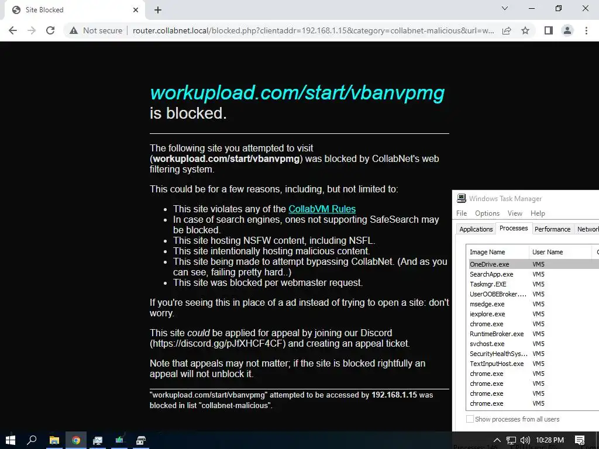This screenshot has width=599, height=449.
Task: Select iexplore.exe process row
Action: coord(533,314)
